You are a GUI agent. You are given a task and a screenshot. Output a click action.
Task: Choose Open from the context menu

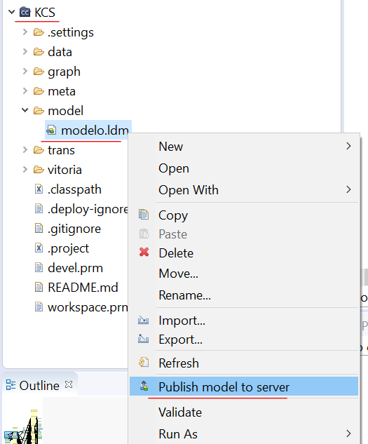coord(244,168)
